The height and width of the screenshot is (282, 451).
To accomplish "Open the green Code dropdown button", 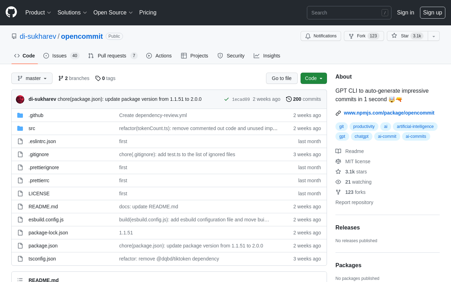I will coord(314,78).
